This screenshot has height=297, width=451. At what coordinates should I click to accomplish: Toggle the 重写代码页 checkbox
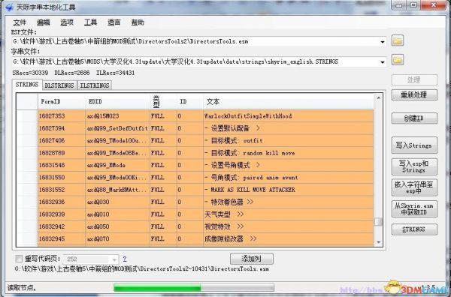[x=19, y=259]
